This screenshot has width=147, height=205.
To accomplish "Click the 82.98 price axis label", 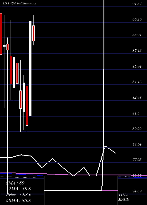I will (x=137, y=98).
